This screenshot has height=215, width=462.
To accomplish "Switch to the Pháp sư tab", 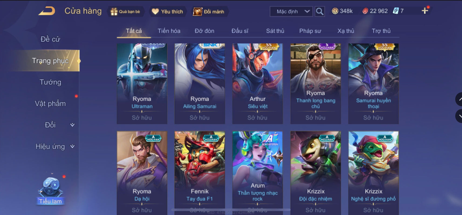I will [310, 31].
